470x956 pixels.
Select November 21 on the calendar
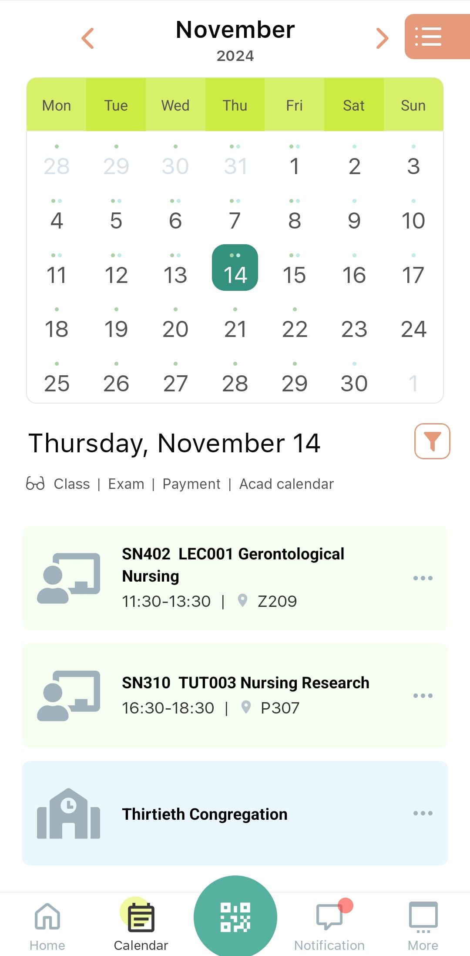[235, 329]
